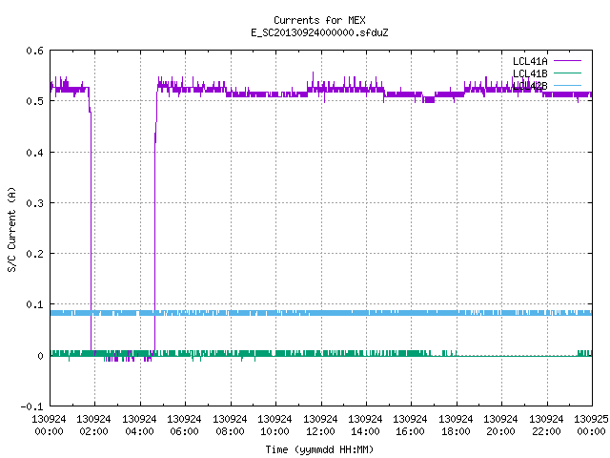610x458 pixels.
Task: Click the purple LCL41A legend line sample
Action: coord(567,61)
